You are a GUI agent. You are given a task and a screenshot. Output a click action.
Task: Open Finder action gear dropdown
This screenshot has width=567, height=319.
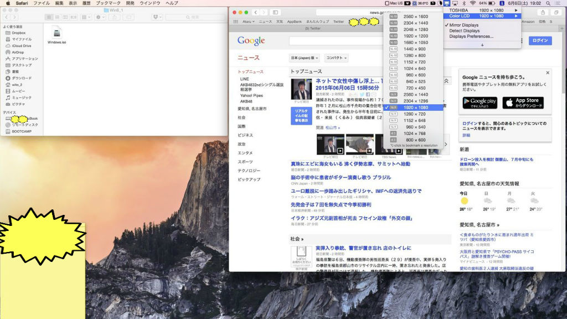(100, 17)
